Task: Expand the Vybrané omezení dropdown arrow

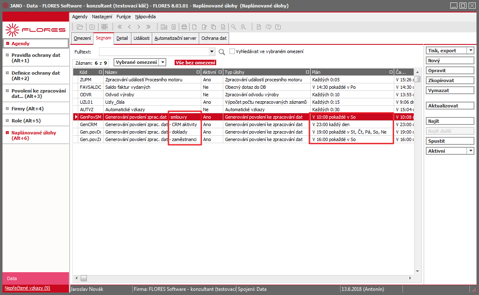Action: 163,63
